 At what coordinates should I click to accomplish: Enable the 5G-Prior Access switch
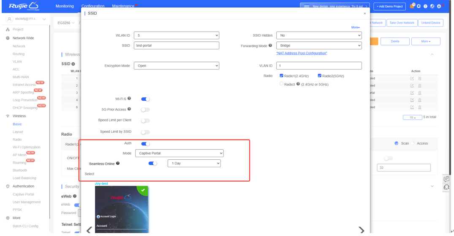click(x=145, y=110)
